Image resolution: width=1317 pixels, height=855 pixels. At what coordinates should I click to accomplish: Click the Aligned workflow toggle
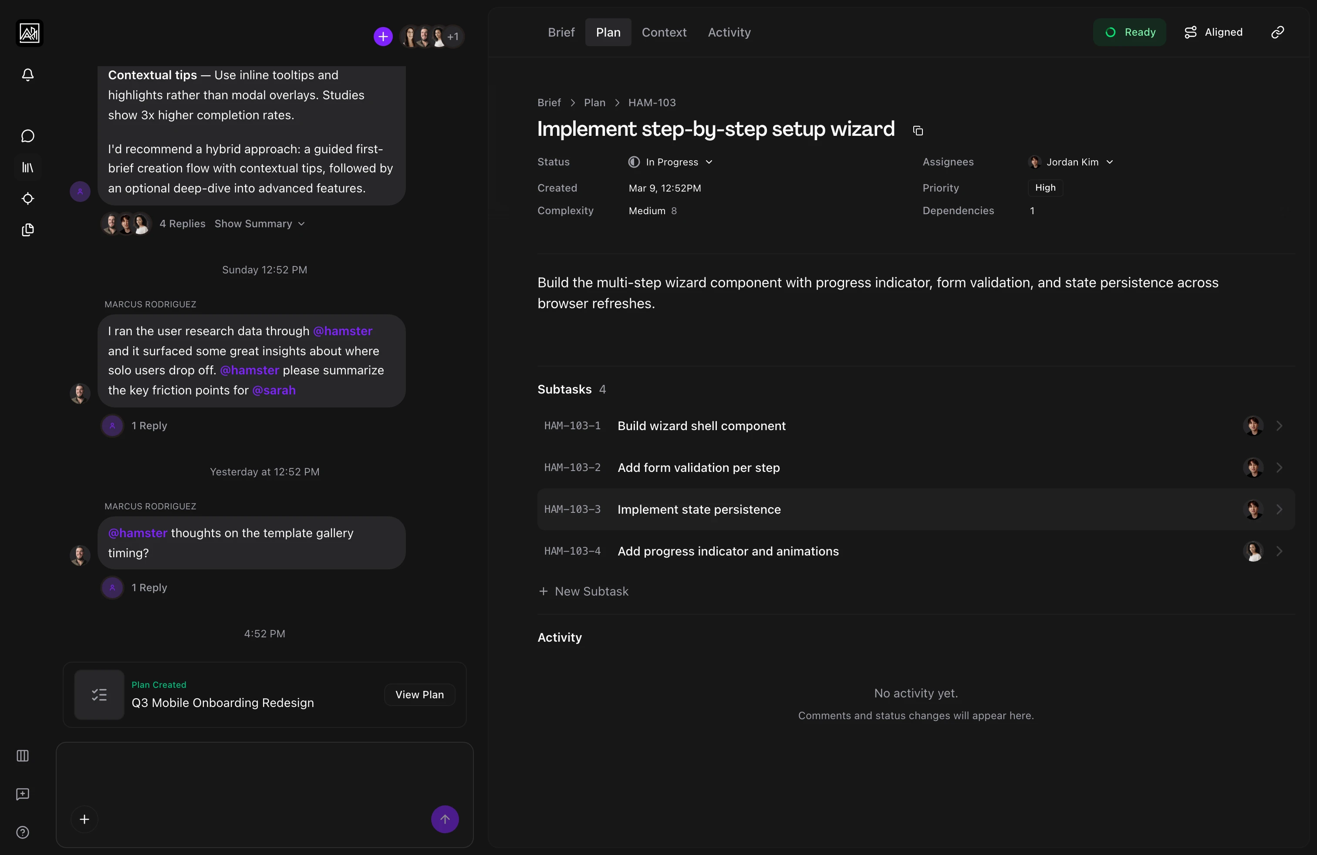pos(1213,31)
